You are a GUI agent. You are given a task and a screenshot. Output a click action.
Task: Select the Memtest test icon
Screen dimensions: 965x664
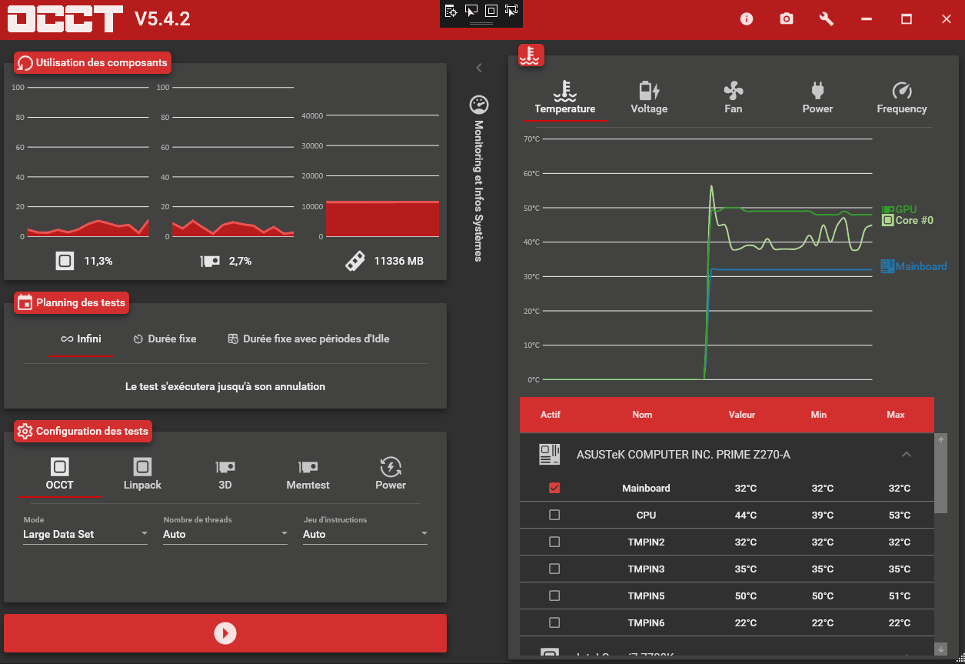click(x=308, y=467)
